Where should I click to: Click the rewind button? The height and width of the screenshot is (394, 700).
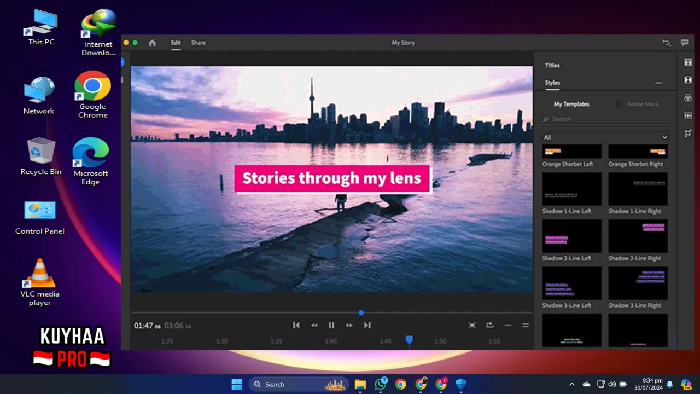coord(314,325)
